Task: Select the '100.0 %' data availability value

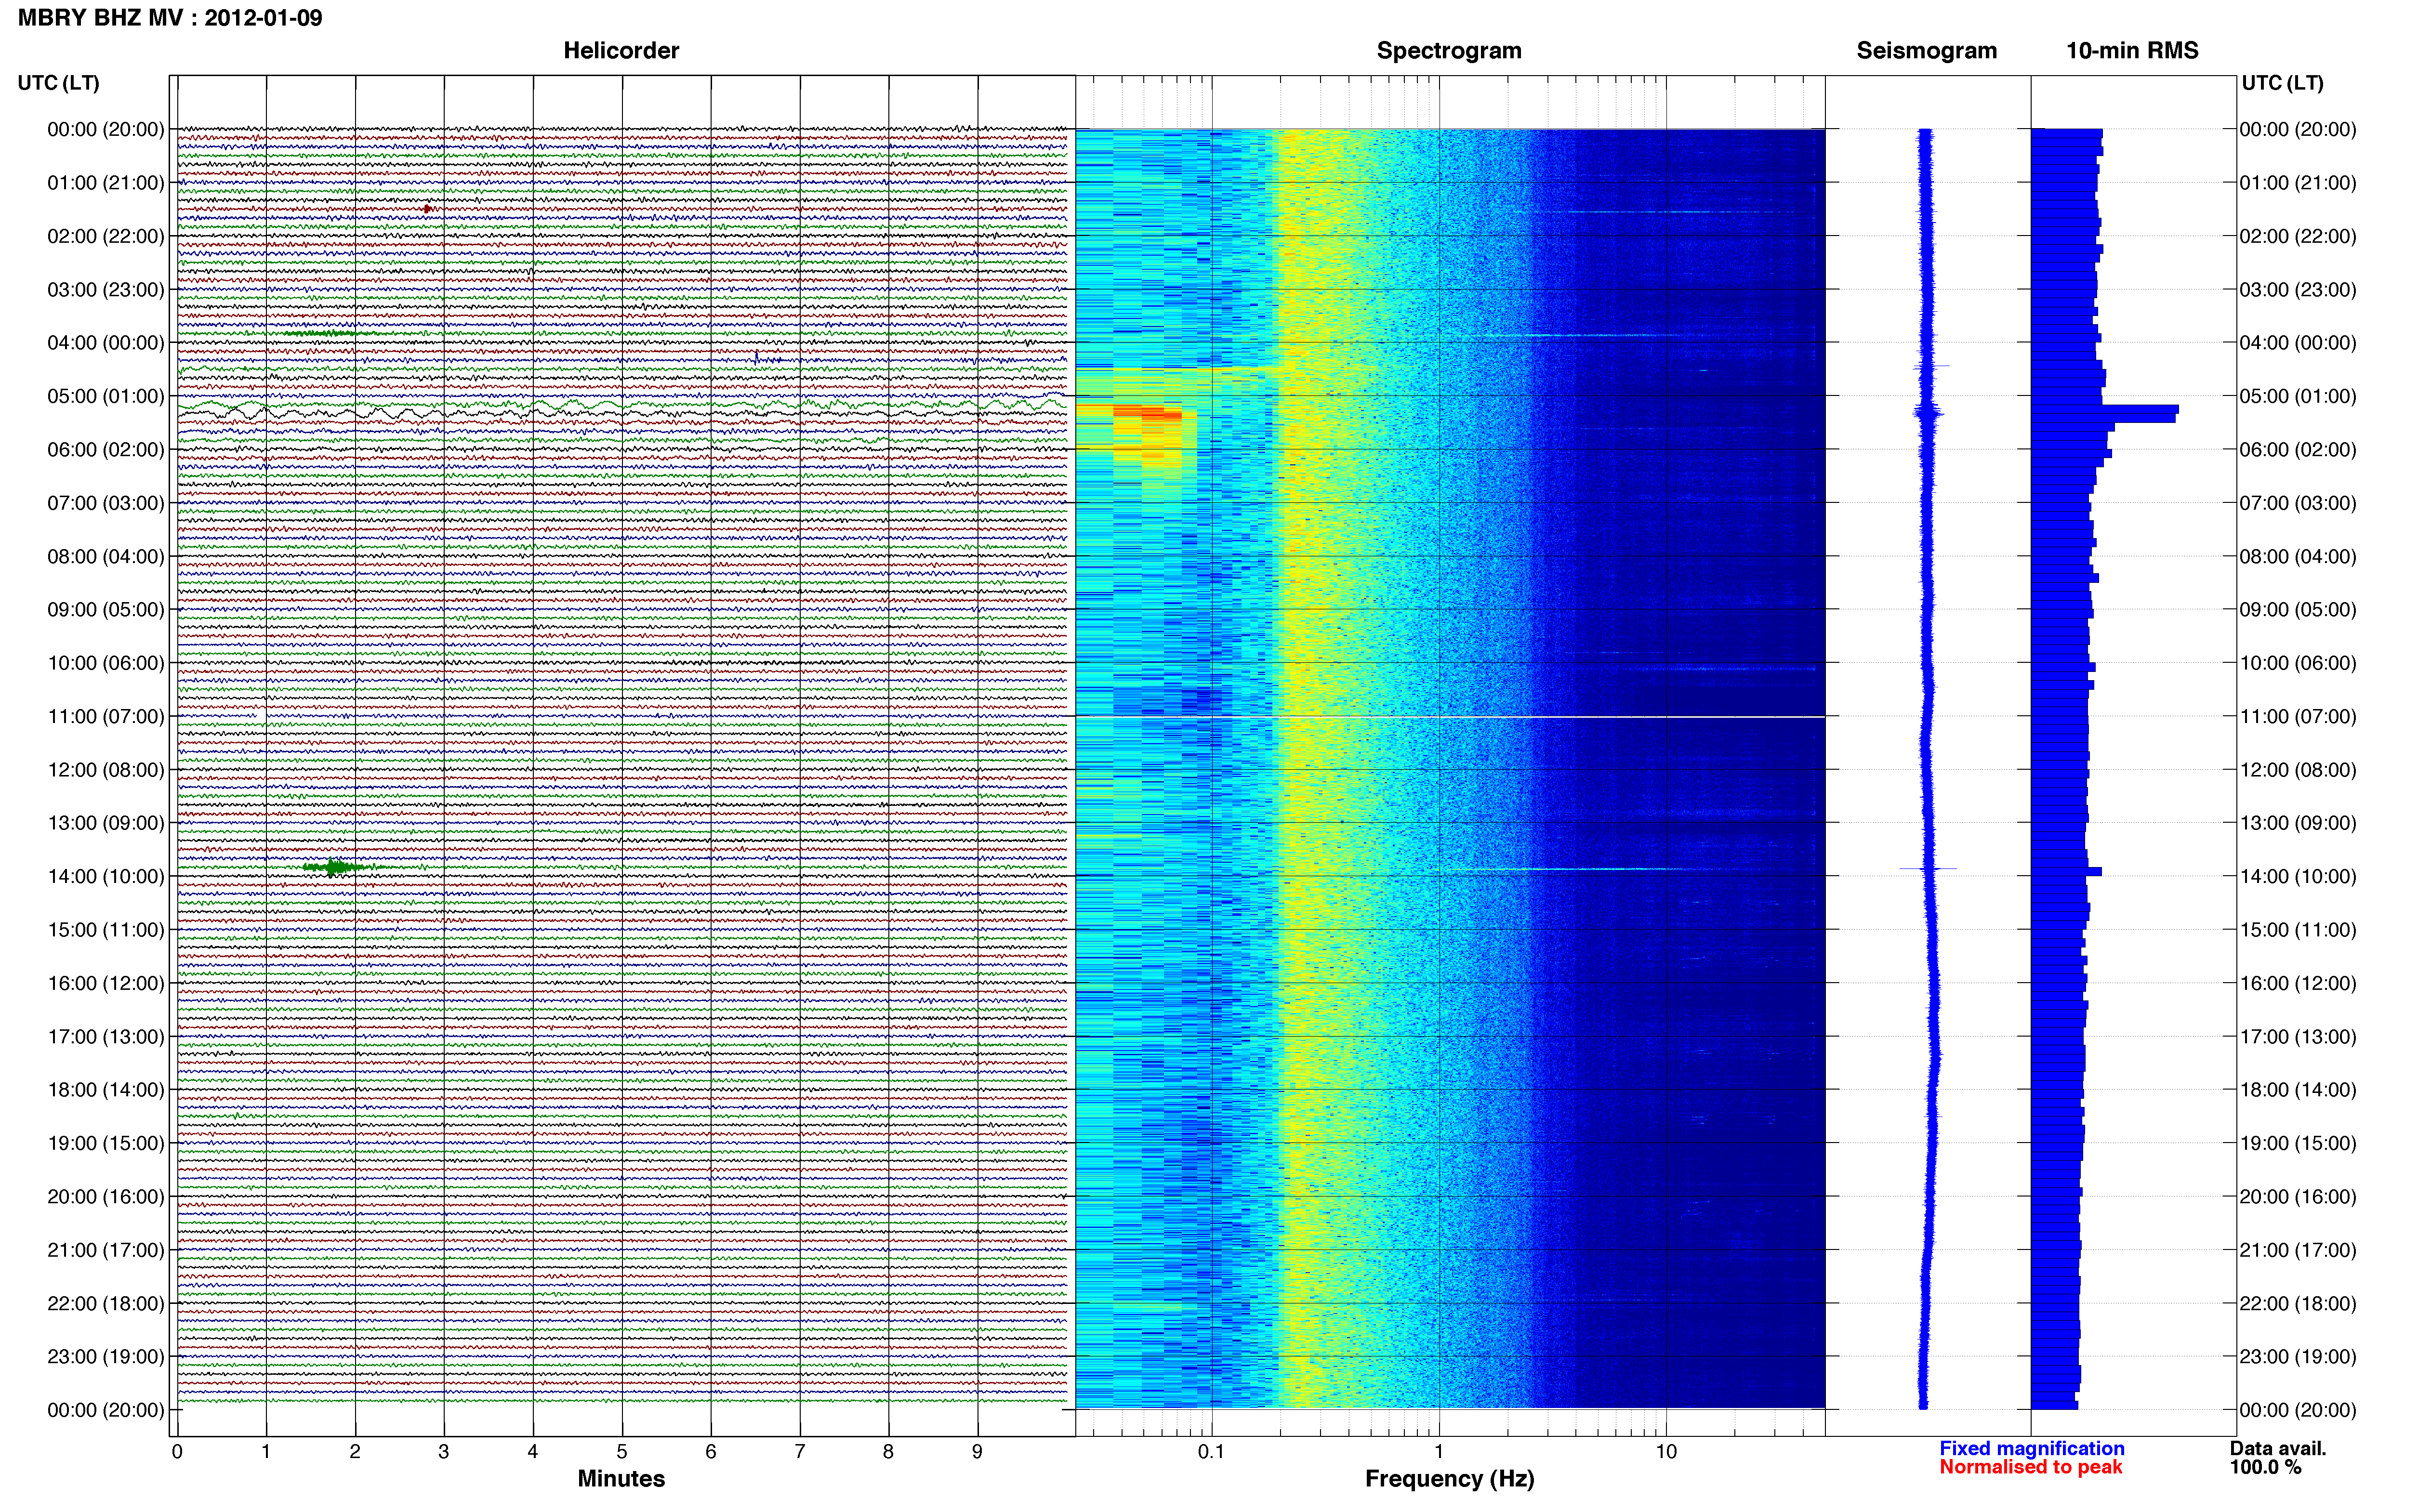Action: (x=2265, y=1467)
